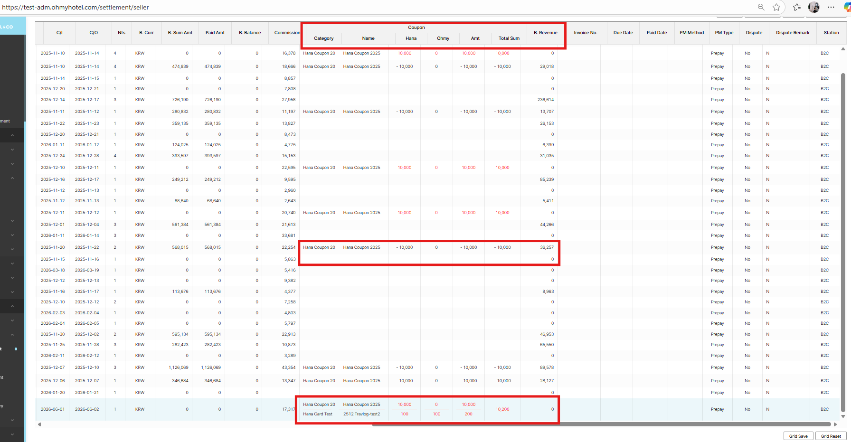
Task: Click the revenue value 46,953
Action: pyautogui.click(x=547, y=334)
